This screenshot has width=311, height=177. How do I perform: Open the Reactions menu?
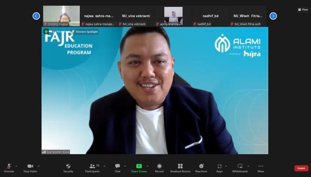[x=201, y=168]
